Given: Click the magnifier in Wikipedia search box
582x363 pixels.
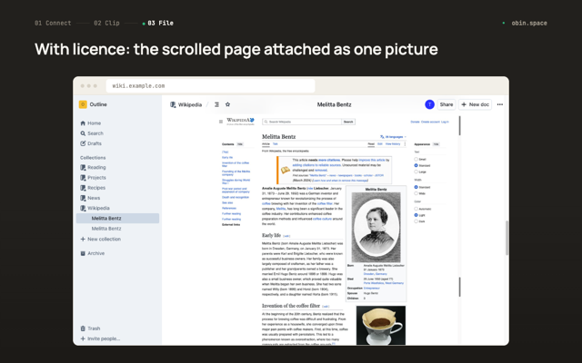Looking at the screenshot, I should click(266, 122).
